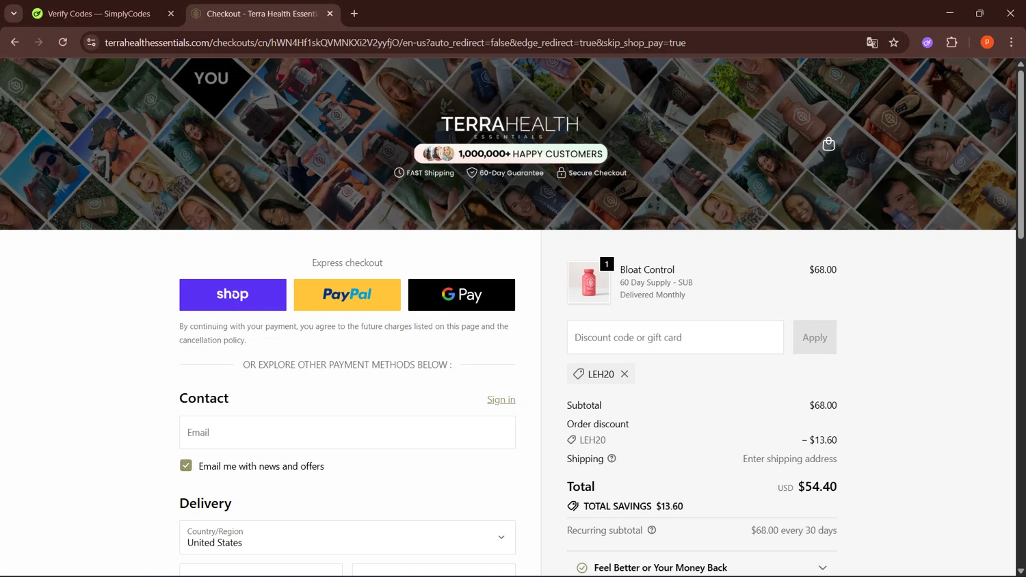Click the 60-Day Guarantee shield icon

tap(472, 173)
